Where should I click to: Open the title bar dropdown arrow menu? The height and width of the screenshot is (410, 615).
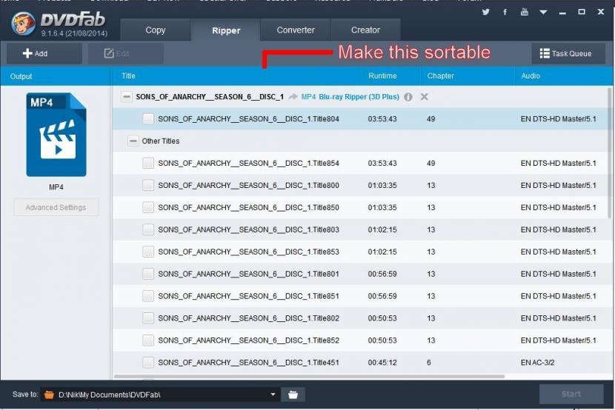pos(543,12)
